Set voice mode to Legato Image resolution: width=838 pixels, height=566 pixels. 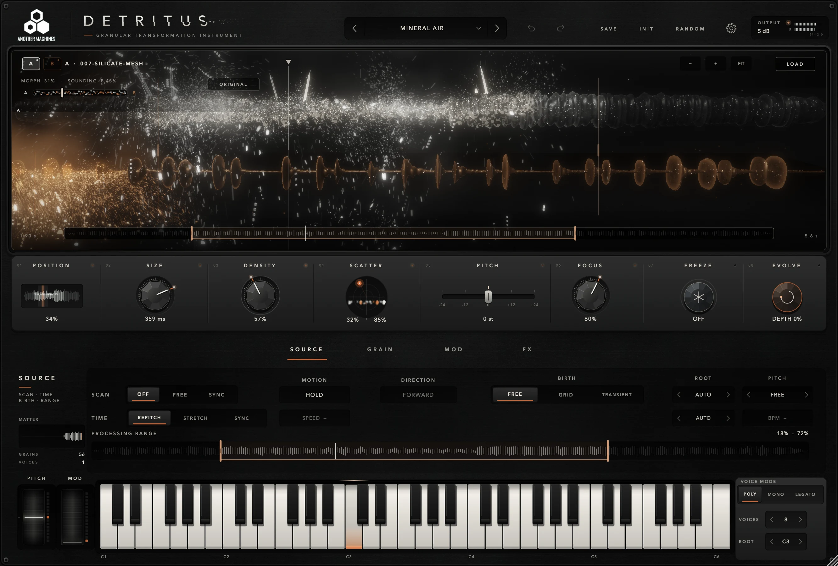[x=805, y=494]
